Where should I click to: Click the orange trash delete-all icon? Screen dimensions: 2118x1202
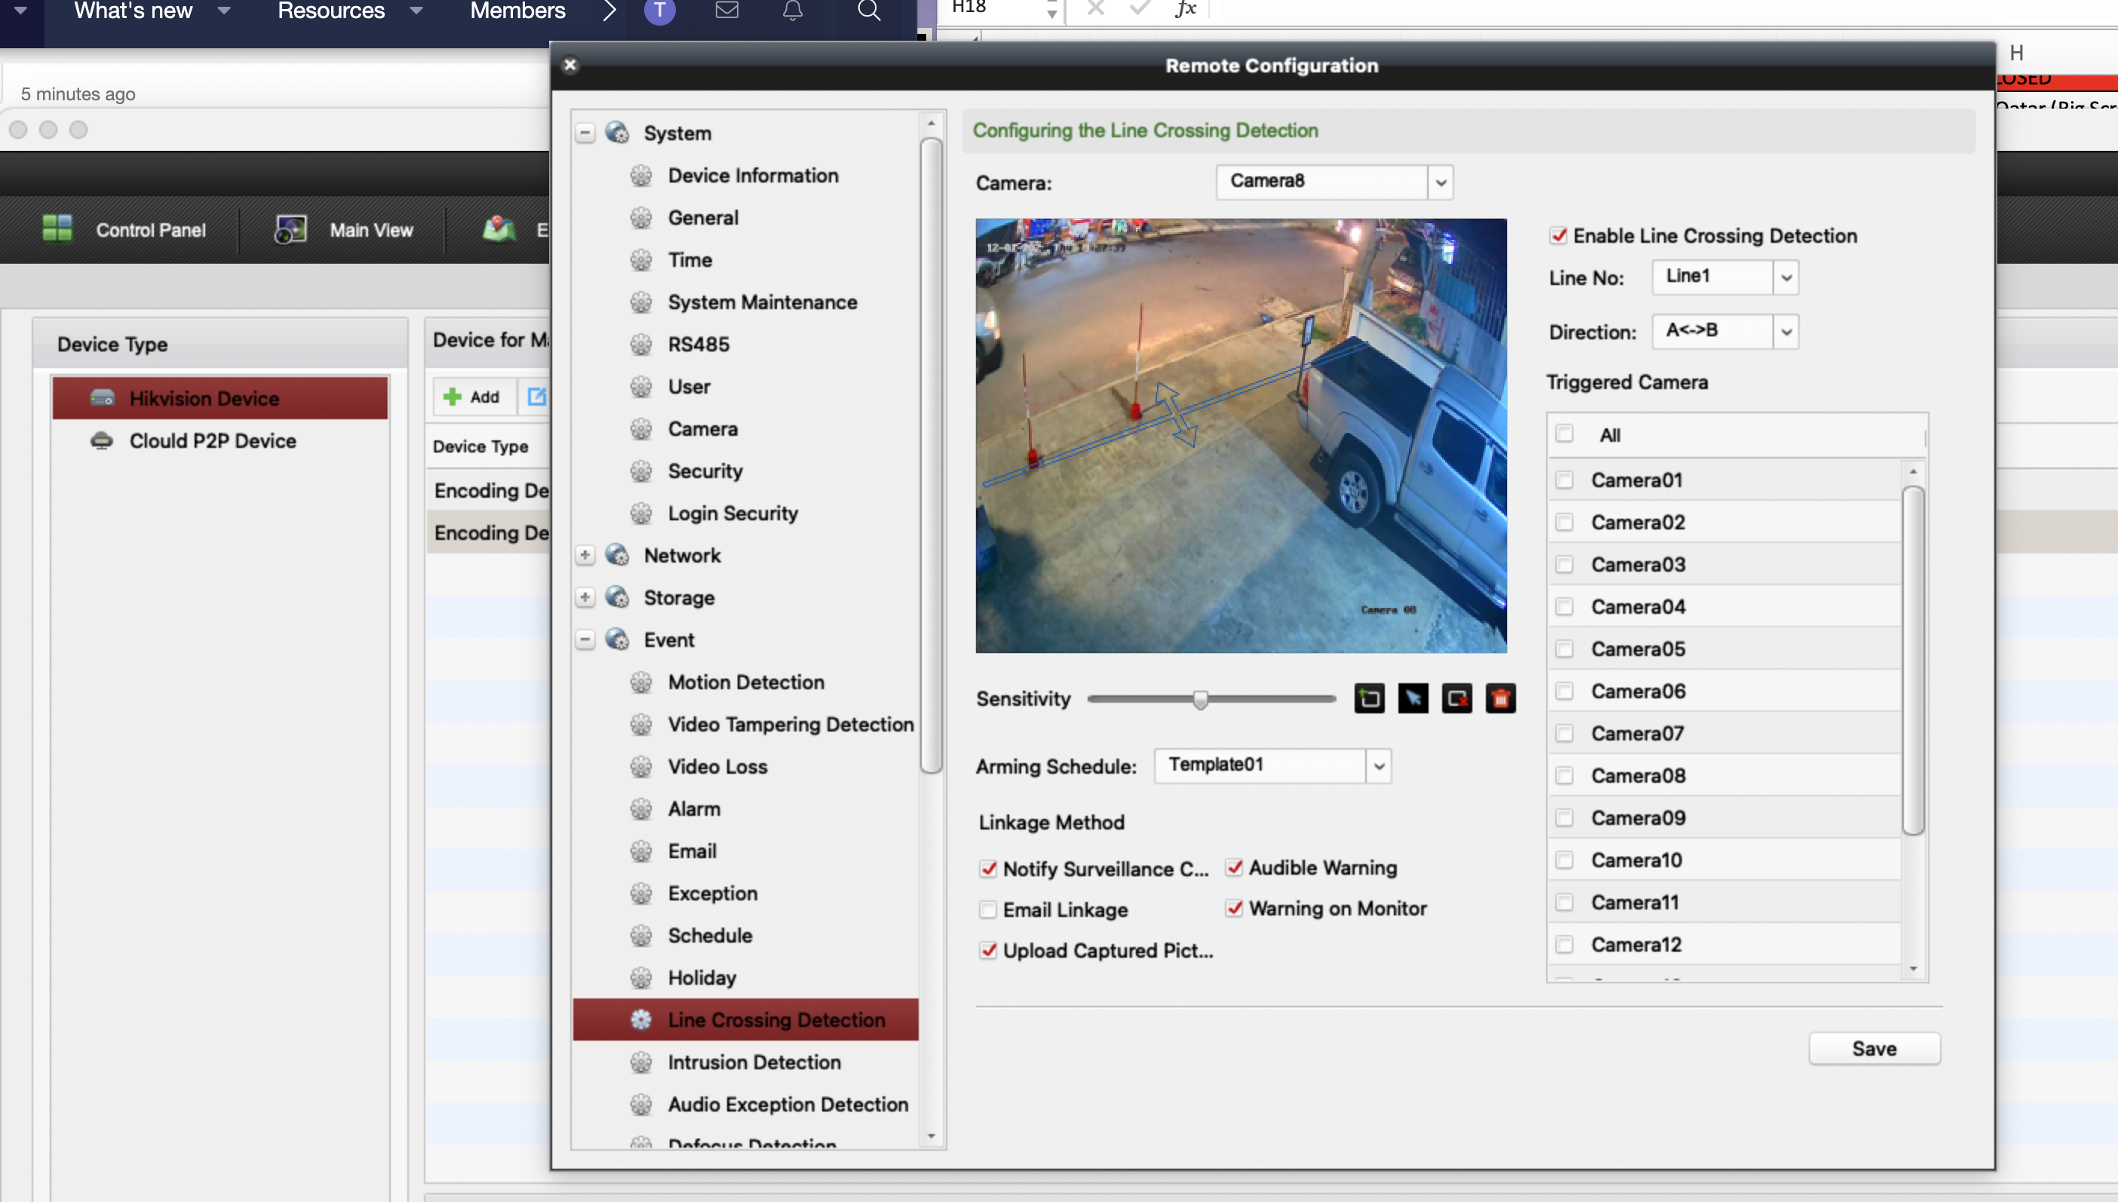[x=1500, y=698]
